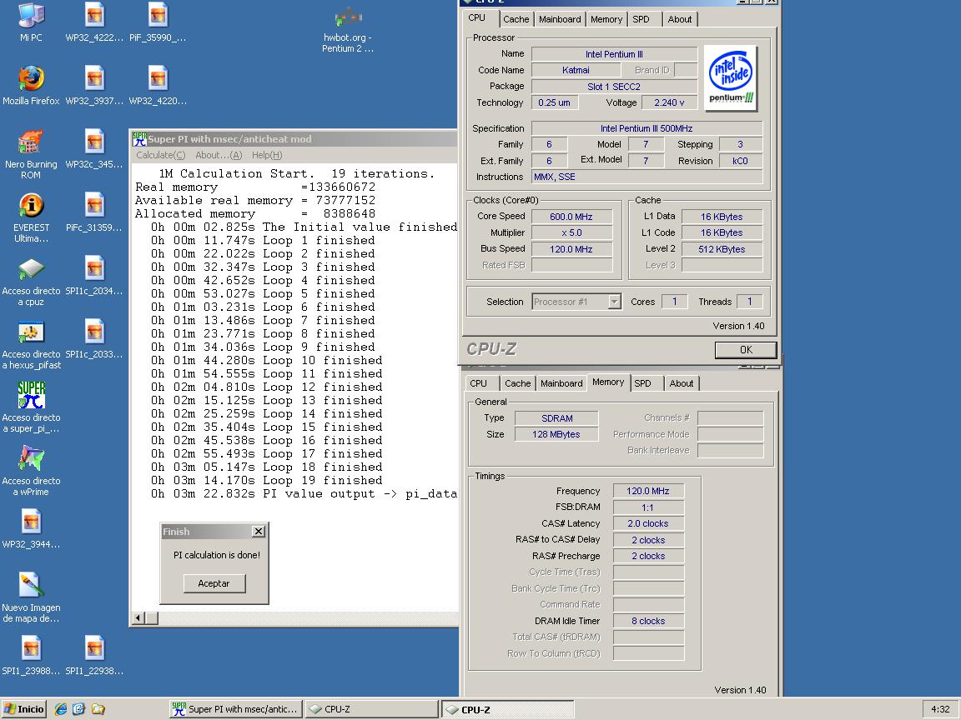Activate Super PI taskbar button
The height and width of the screenshot is (720, 961).
(236, 709)
